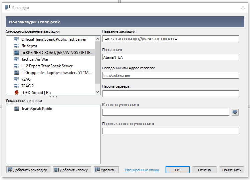250x180 pixels.
Task: Click the Пароль сервера input field
Action: point(171,94)
